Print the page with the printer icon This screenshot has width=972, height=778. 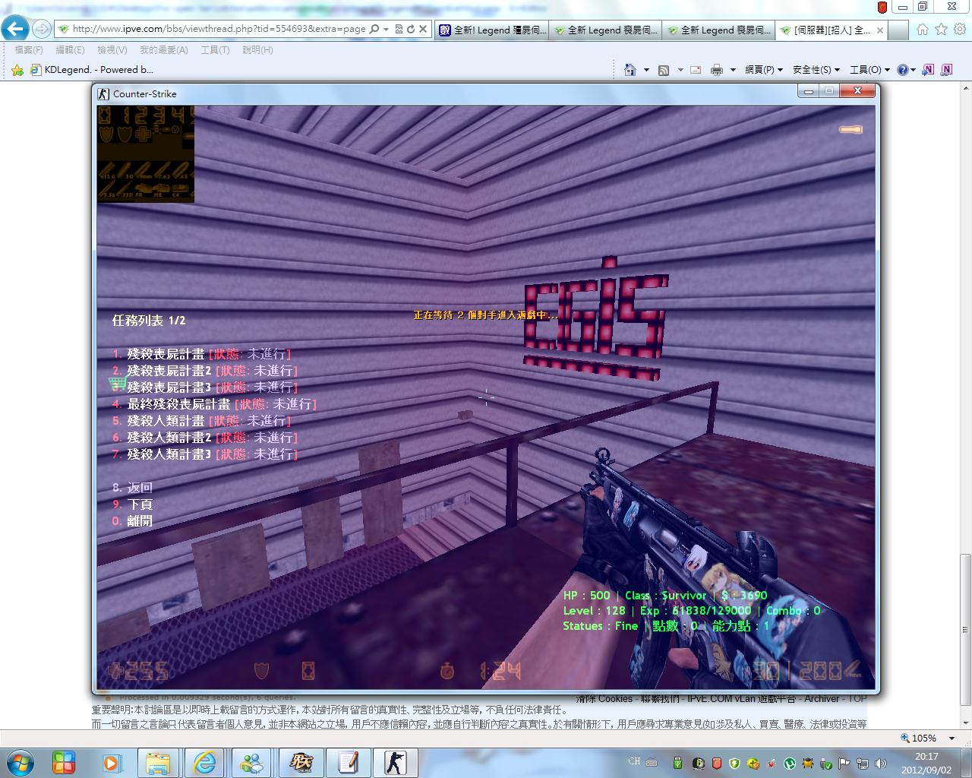(x=716, y=70)
